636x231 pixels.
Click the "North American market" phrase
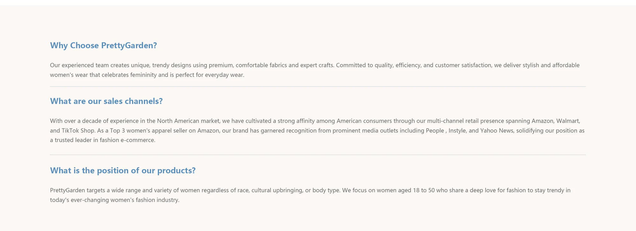pyautogui.click(x=188, y=121)
